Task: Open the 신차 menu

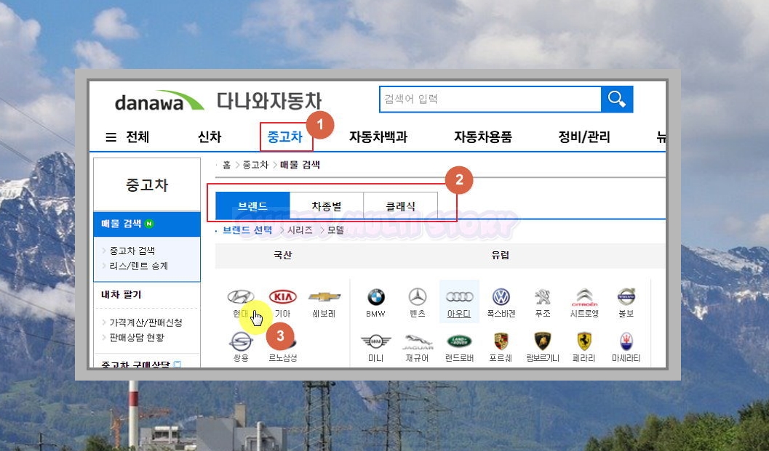Action: pos(210,137)
